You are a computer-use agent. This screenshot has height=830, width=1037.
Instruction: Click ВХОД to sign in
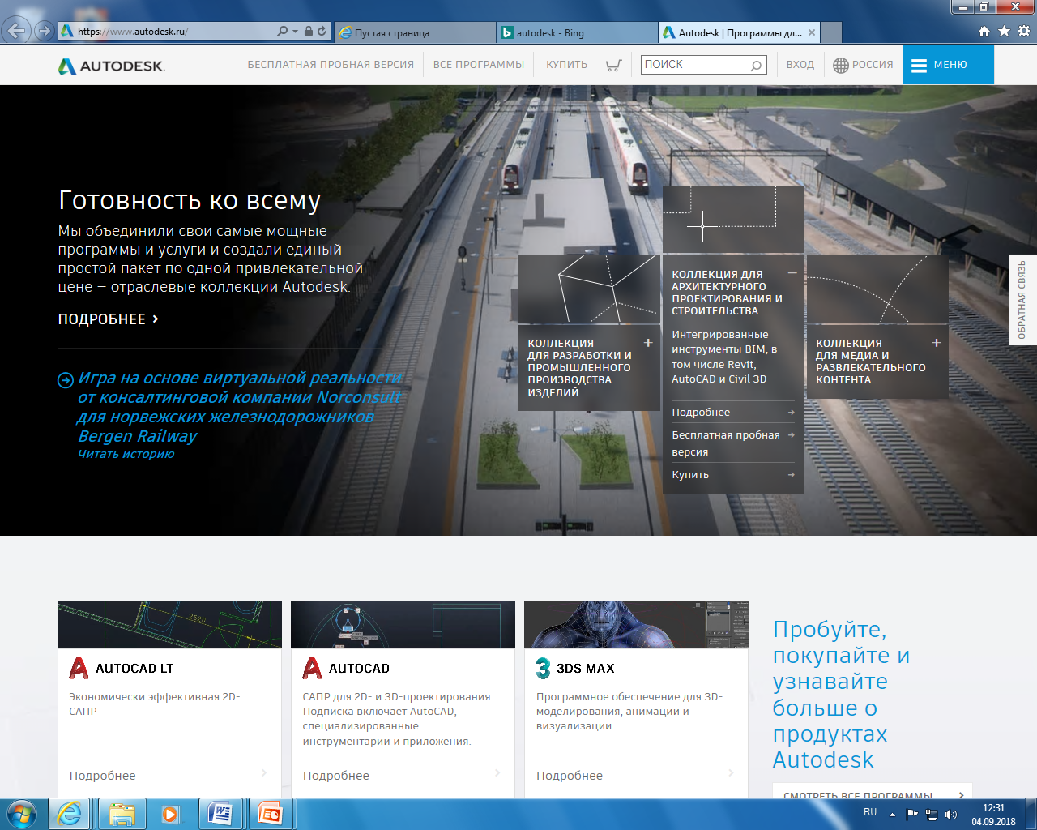tap(800, 65)
